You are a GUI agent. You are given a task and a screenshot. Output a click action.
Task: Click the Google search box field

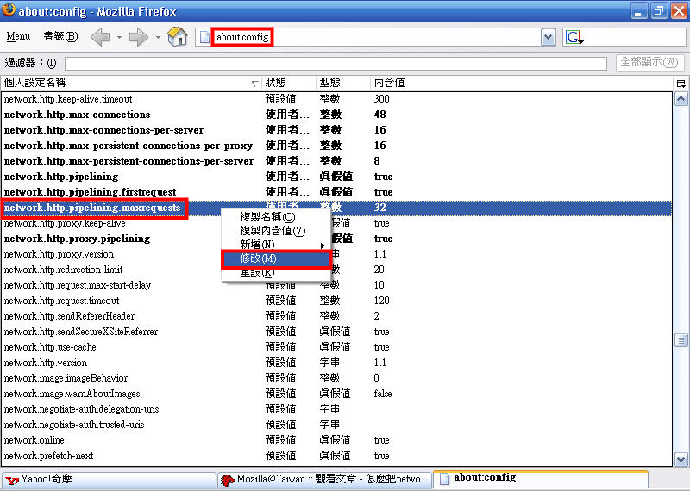tap(624, 37)
